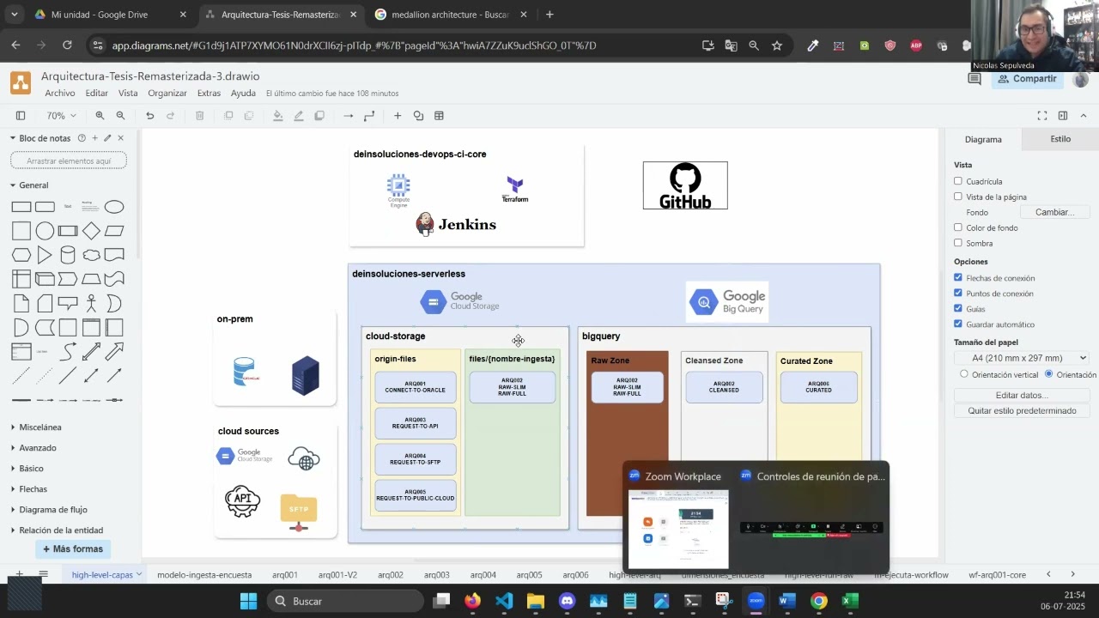Undo the last change
The image size is (1099, 618).
point(149,116)
